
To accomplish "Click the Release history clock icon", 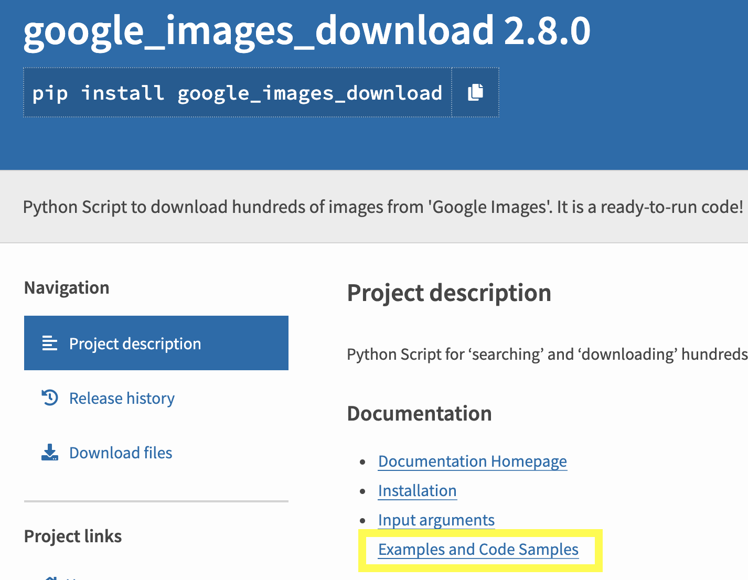I will [x=50, y=398].
